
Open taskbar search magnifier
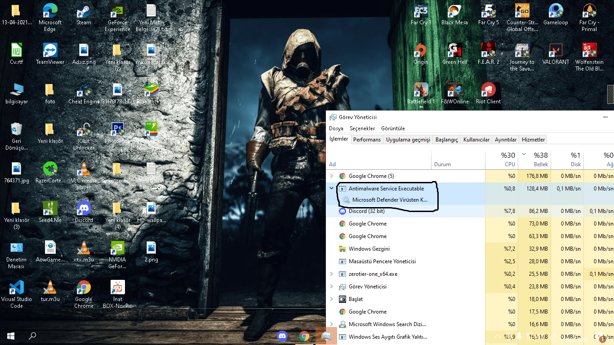[x=32, y=336]
